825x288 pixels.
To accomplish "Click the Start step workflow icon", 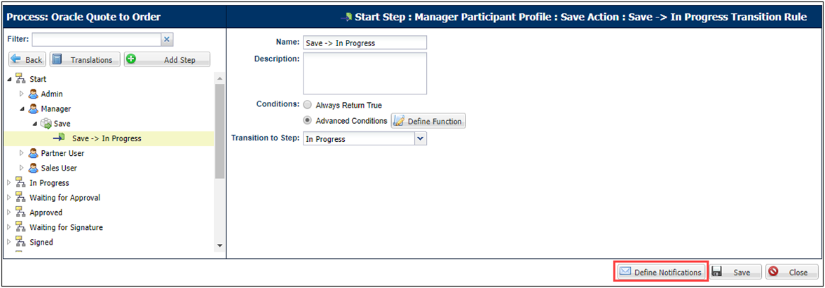I will point(21,80).
